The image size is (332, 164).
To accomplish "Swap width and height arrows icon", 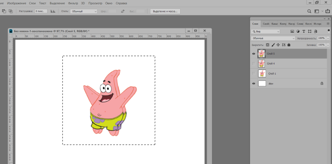I will tap(123, 11).
